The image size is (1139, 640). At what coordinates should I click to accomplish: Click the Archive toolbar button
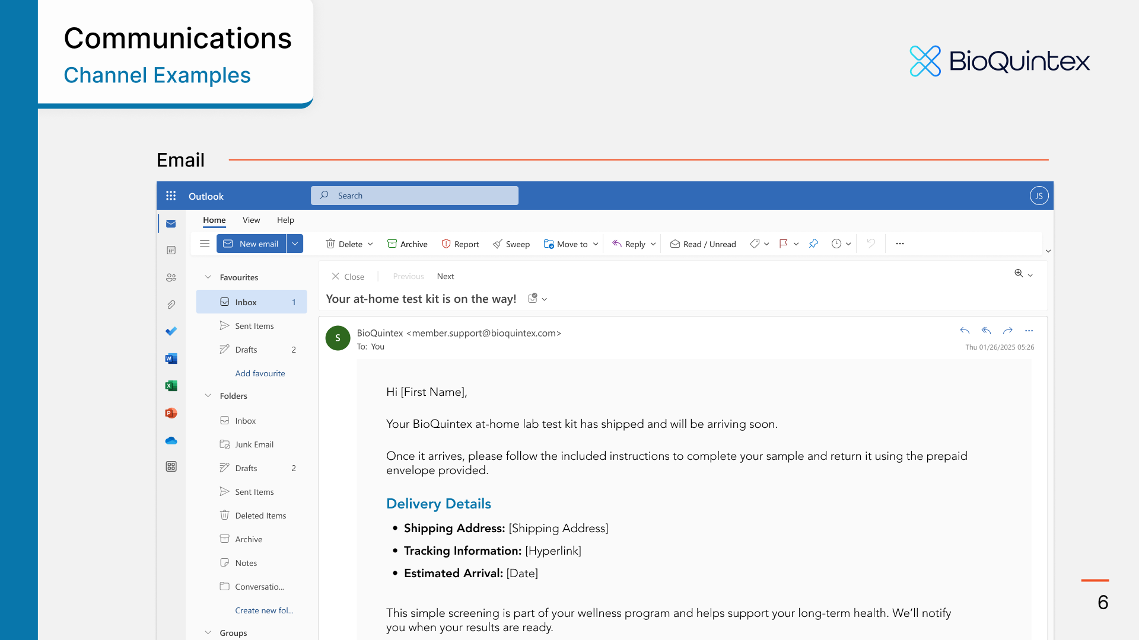[x=407, y=244]
